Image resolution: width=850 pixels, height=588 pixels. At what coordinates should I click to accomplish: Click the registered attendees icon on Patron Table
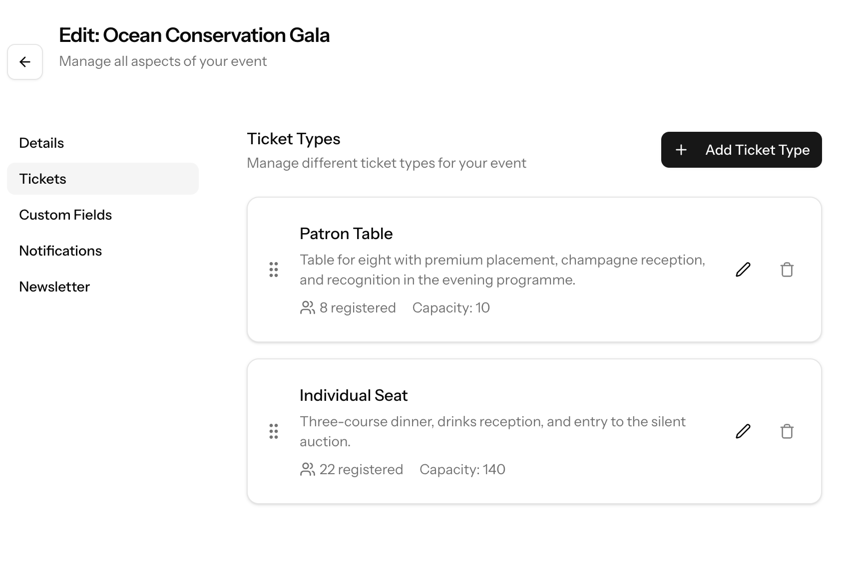click(307, 307)
